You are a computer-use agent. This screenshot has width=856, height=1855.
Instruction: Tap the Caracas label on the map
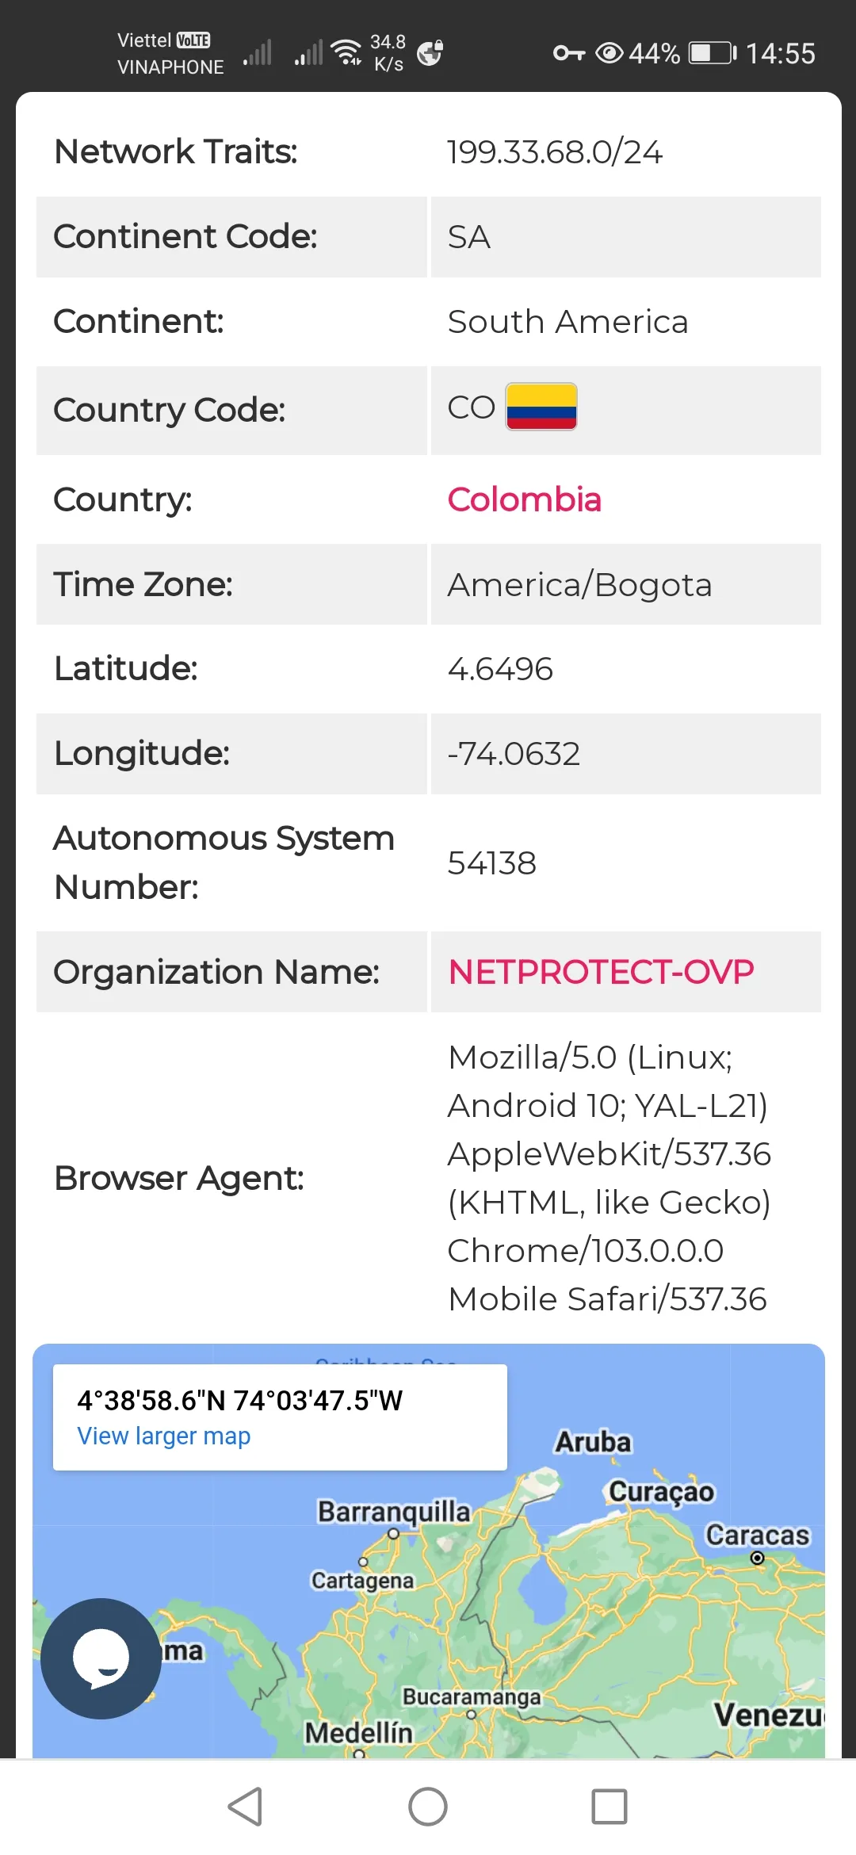(x=757, y=1536)
